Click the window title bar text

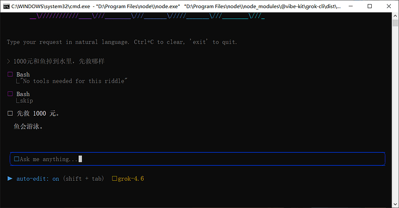tap(176, 6)
